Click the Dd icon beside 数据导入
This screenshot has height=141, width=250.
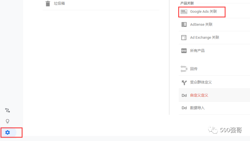[x=184, y=108]
